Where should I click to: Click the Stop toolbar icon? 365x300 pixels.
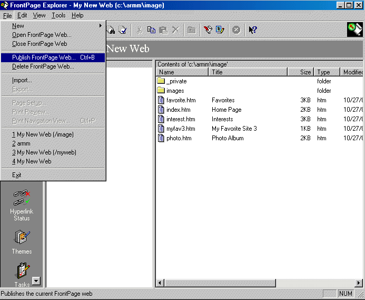(236, 30)
